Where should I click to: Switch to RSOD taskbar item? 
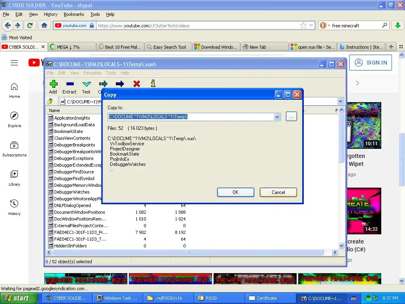click(x=219, y=298)
